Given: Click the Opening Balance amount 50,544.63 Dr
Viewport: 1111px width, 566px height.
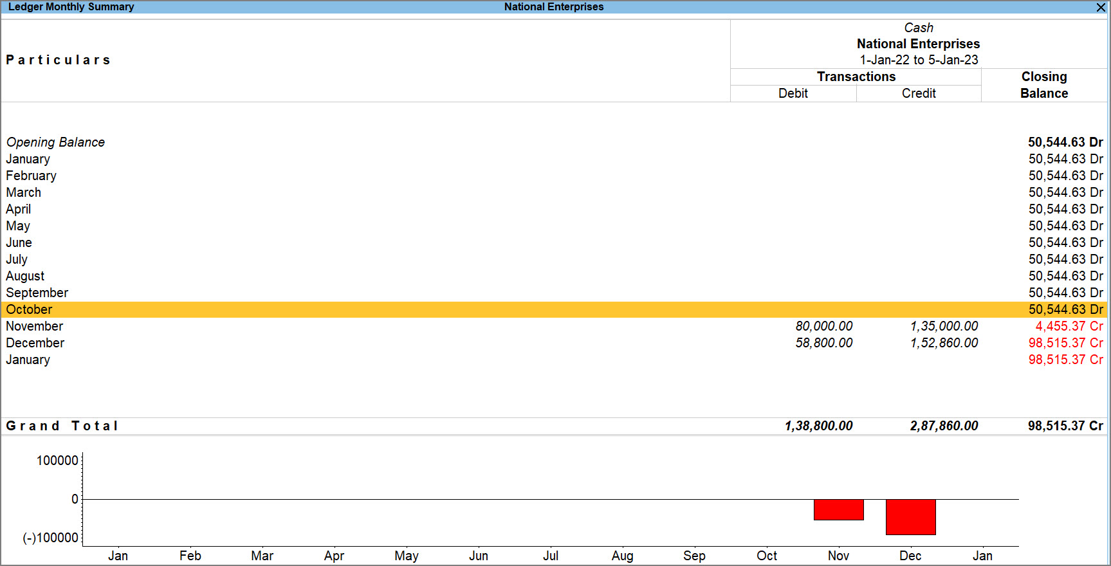Looking at the screenshot, I should (1065, 142).
